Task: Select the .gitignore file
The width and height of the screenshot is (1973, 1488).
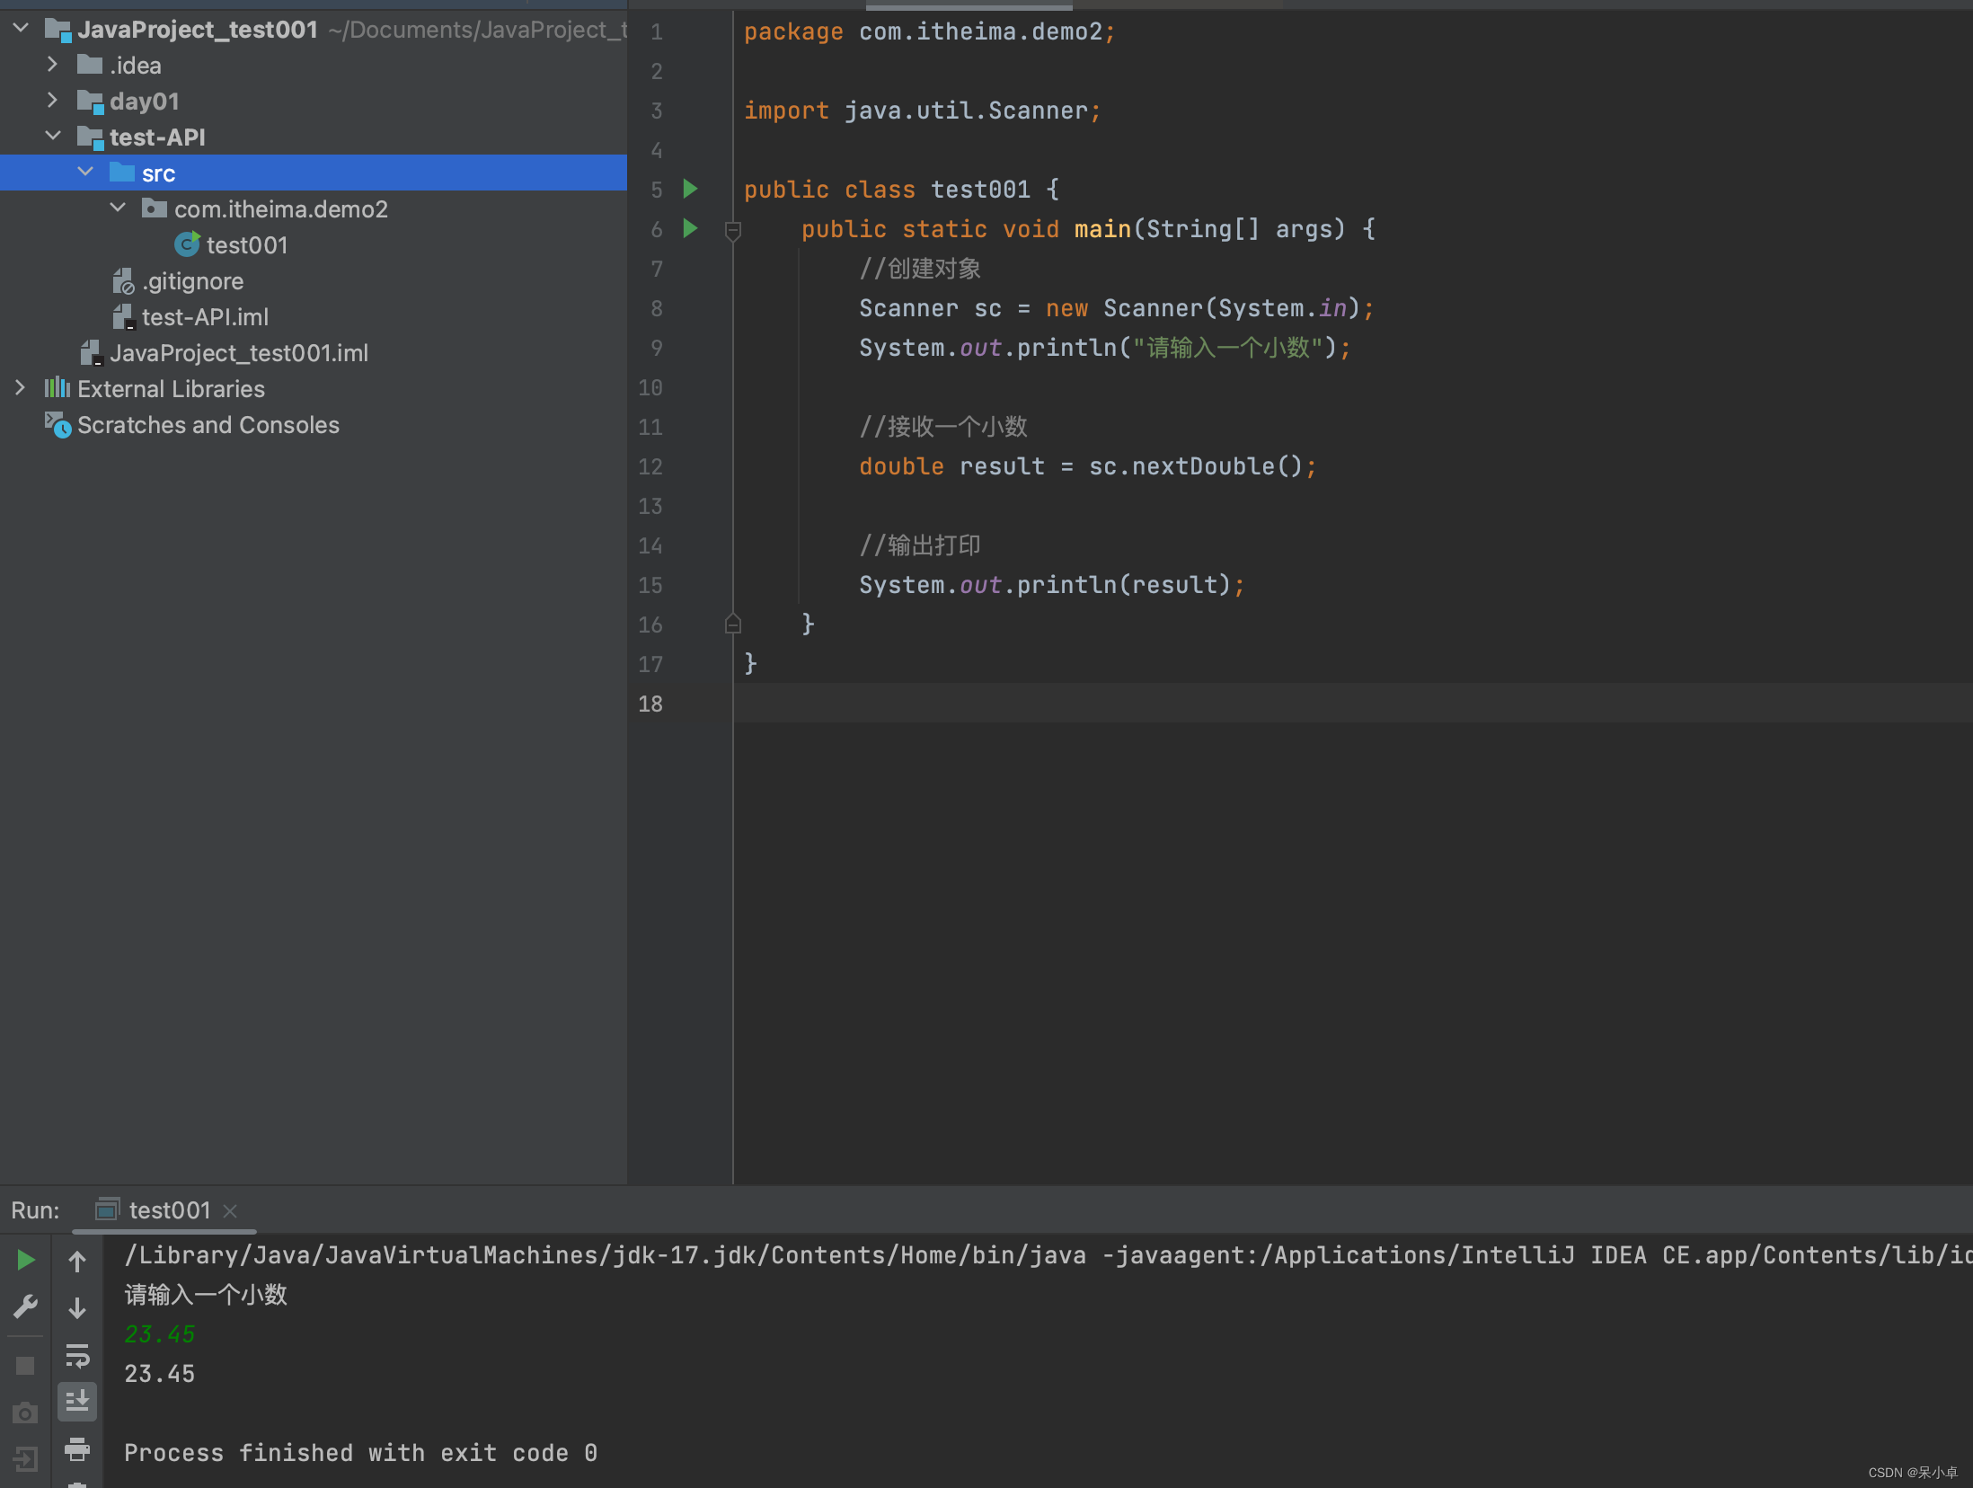Action: (192, 281)
